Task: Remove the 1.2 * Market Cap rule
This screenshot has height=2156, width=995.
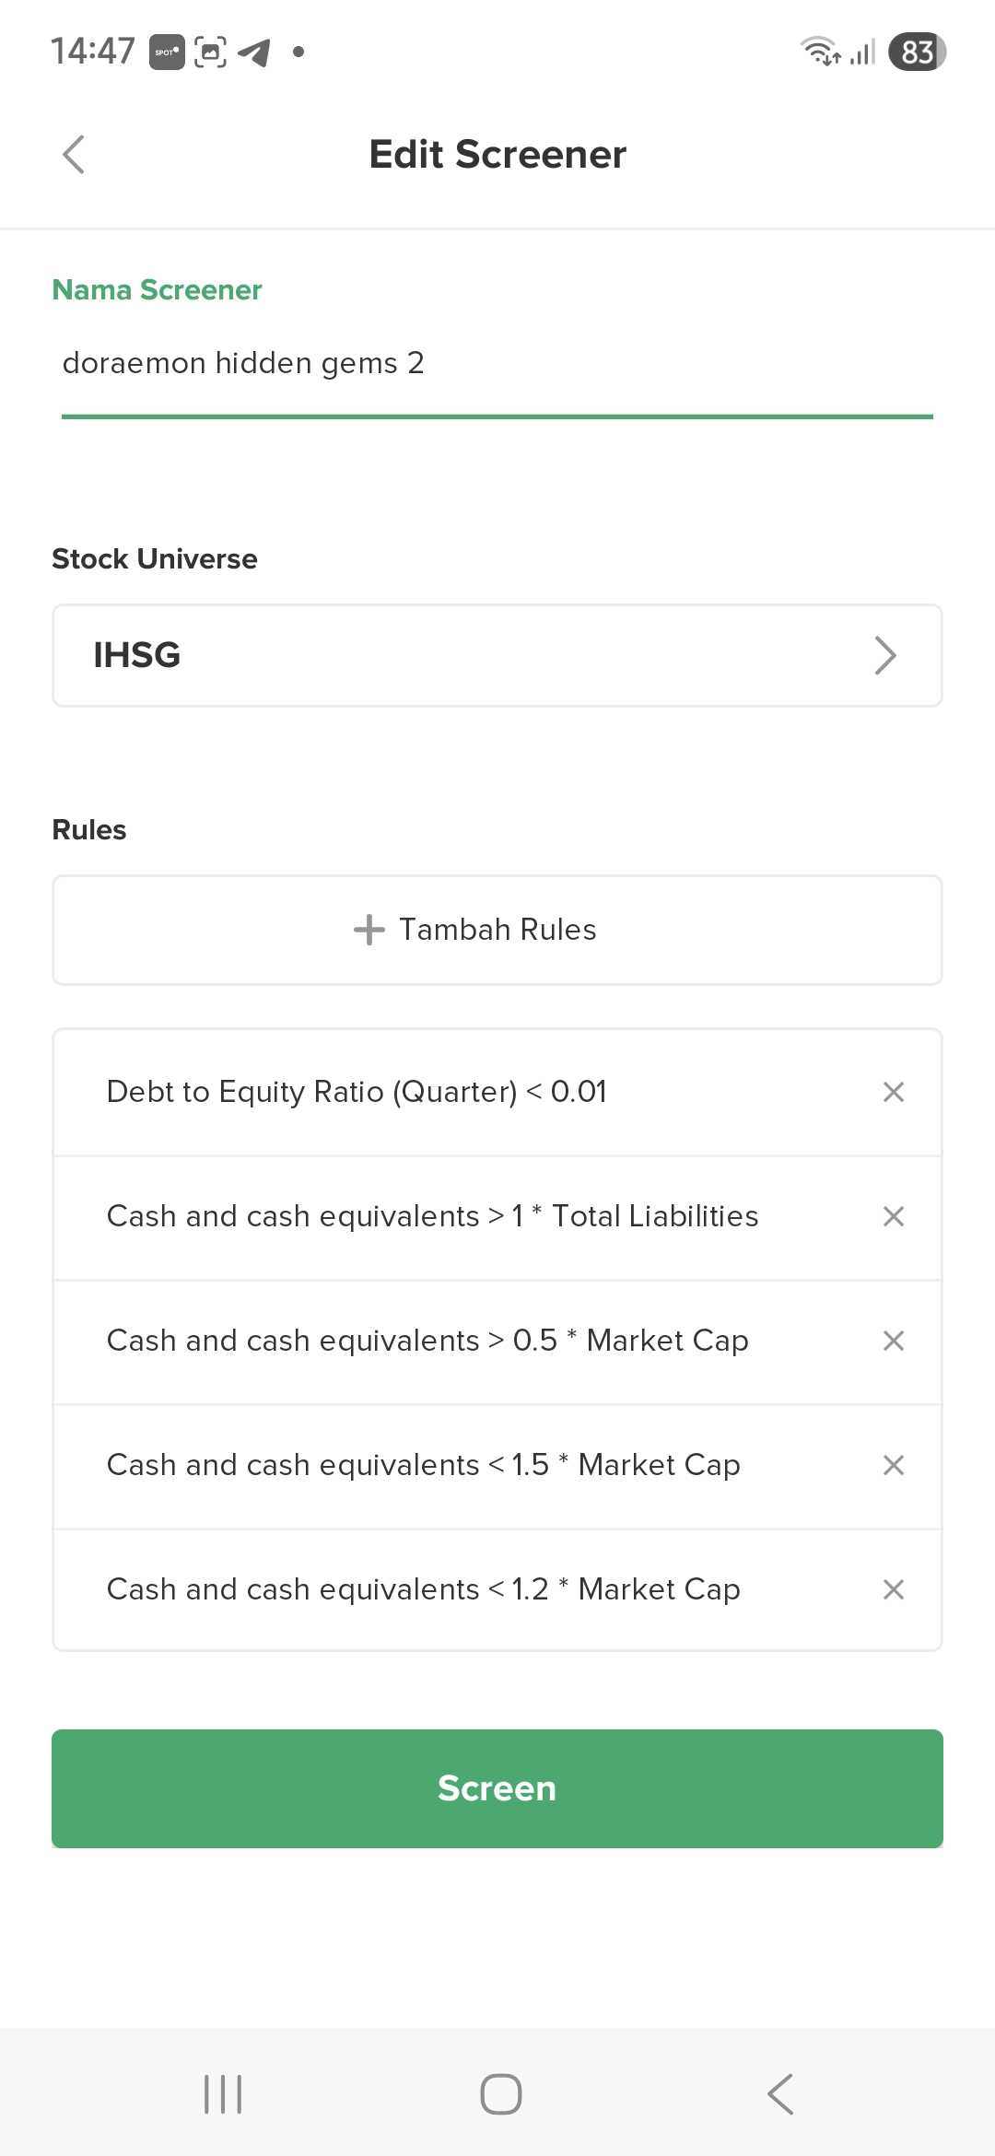Action: (893, 1589)
